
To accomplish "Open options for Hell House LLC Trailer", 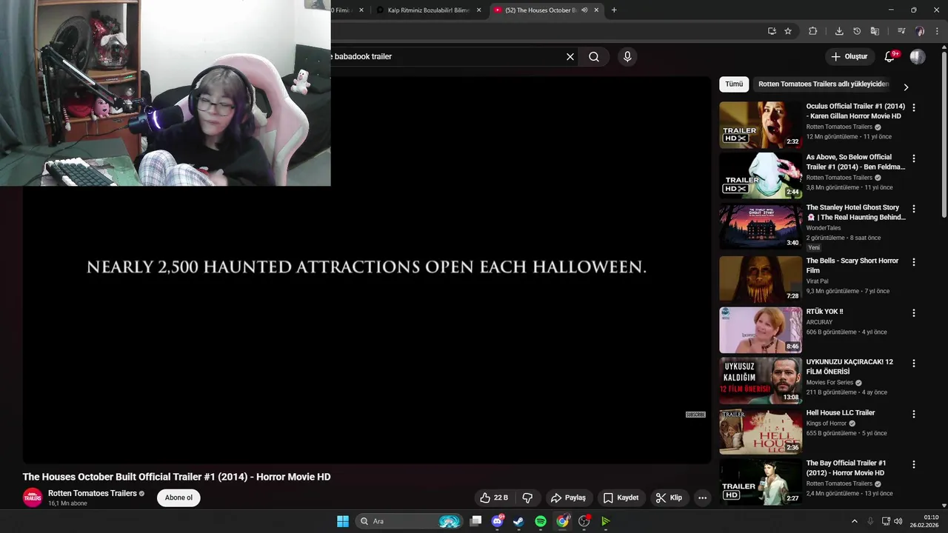I will (914, 415).
